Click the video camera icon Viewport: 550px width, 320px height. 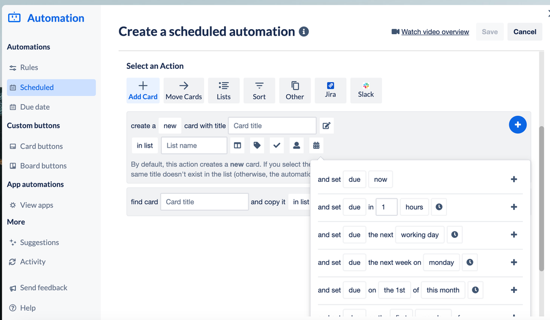[395, 32]
